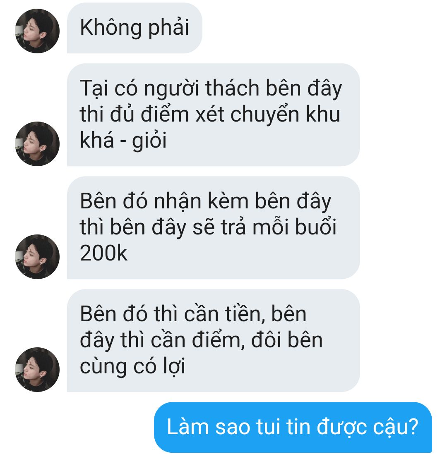This screenshot has height=454, width=447.
Task: Tap the 'Tại có người thách' message bubble
Action: [x=213, y=115]
